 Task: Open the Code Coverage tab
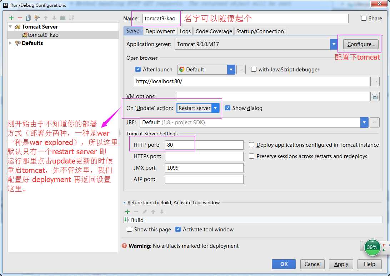point(214,31)
